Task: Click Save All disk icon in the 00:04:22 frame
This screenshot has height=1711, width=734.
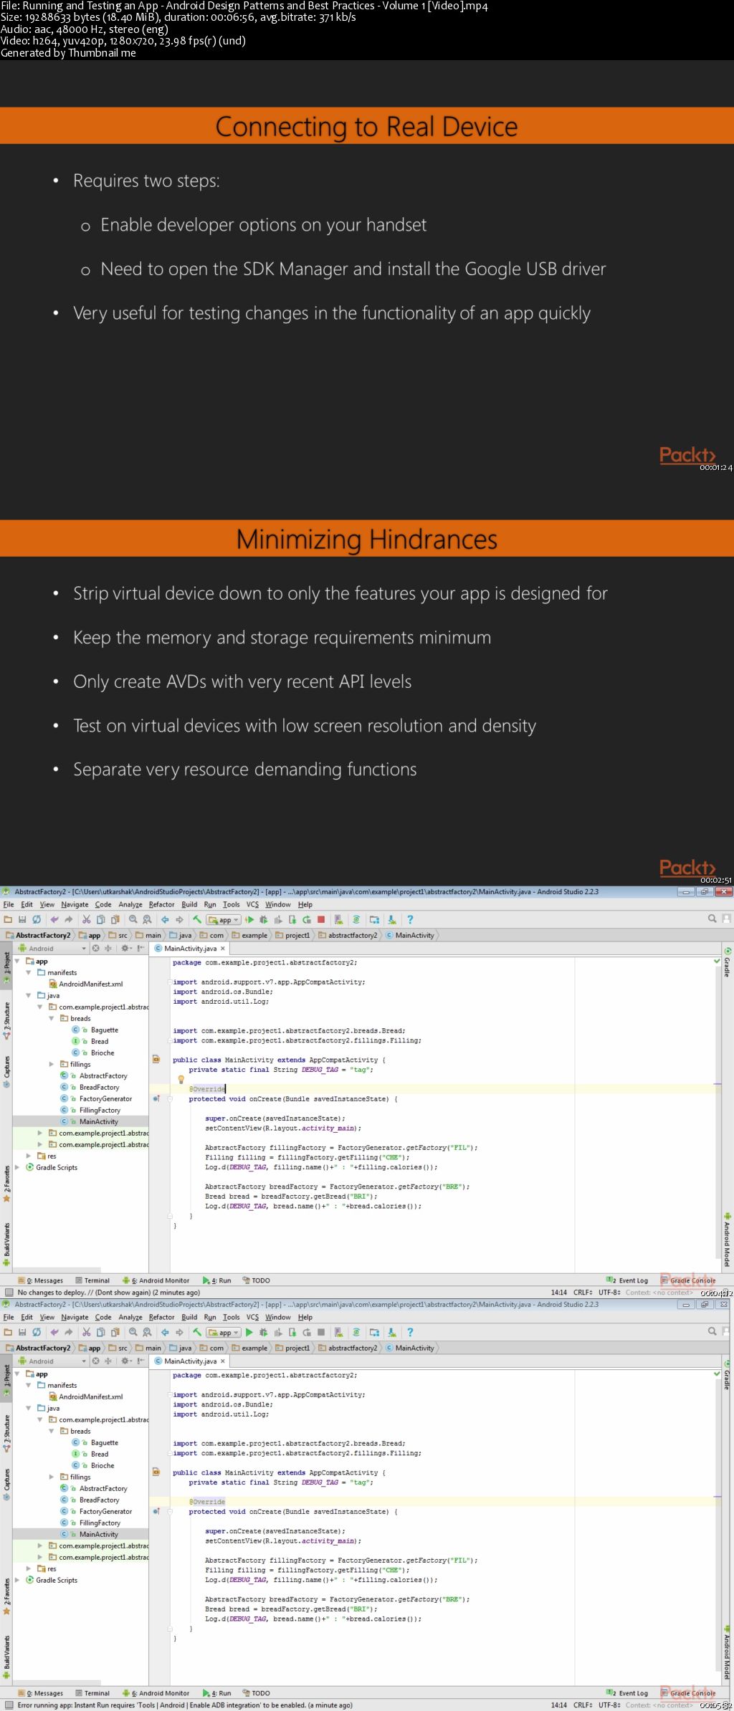Action: 22,919
